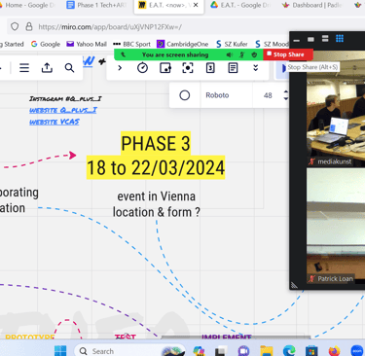Open File Explorer from taskbar
Viewport: 365px width, 356px height.
(267, 351)
